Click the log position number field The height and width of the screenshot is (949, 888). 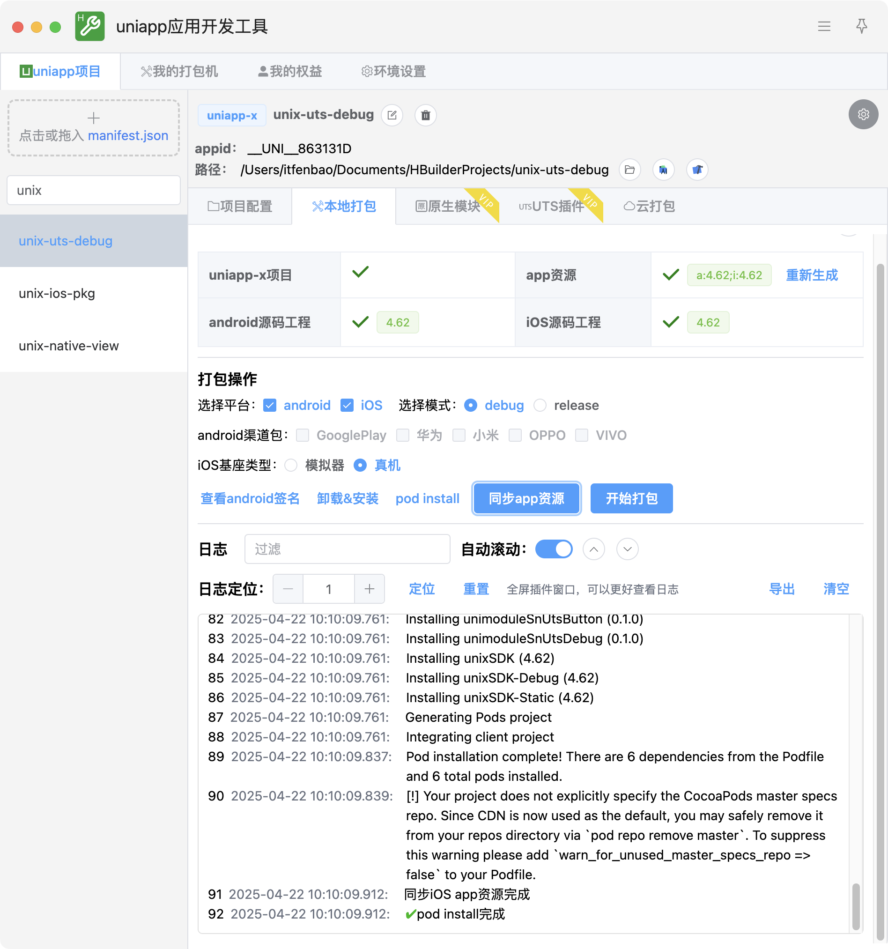point(328,589)
